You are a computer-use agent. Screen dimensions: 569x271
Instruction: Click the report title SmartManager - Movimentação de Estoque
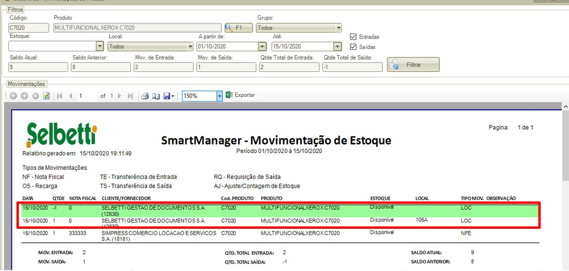(x=276, y=141)
